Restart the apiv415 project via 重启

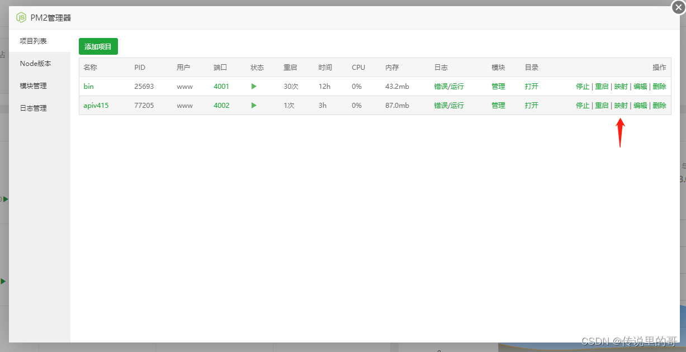tap(602, 105)
